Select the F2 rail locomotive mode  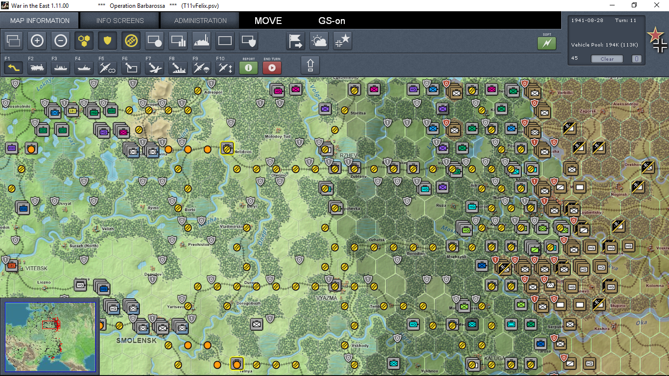point(37,68)
